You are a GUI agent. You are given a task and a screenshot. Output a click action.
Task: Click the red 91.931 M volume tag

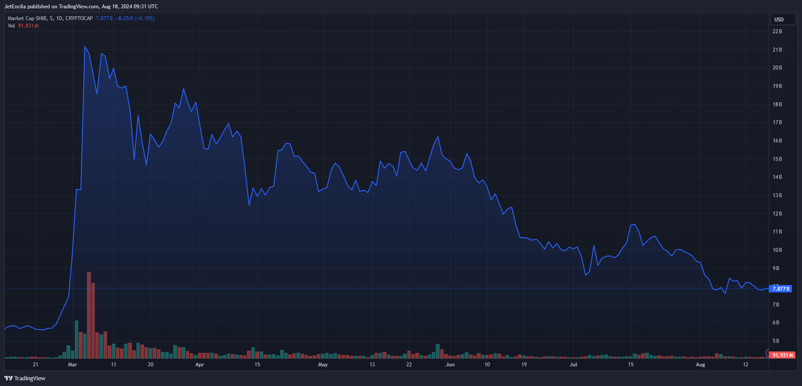tap(781, 355)
